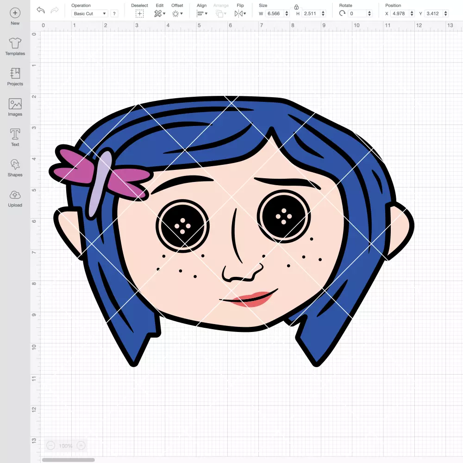Open the Arrange options
463x463 pixels.
pos(219,13)
